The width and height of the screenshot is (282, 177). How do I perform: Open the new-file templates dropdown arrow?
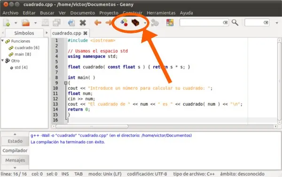point(16,23)
